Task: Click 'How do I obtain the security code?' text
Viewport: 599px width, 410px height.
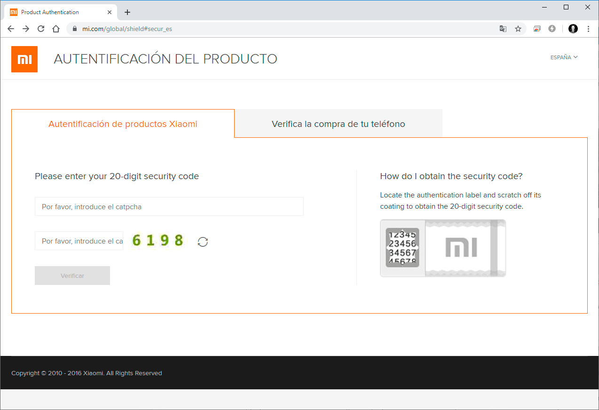Action: 451,176
